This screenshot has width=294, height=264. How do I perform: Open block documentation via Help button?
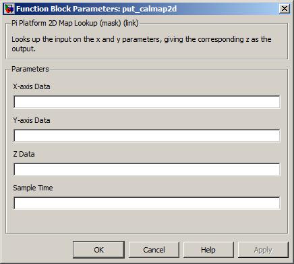tap(208, 250)
